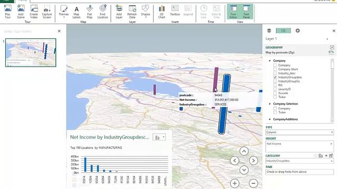Screen dimensions: 337x189
Task: Add a new scene
Action: [21, 12]
